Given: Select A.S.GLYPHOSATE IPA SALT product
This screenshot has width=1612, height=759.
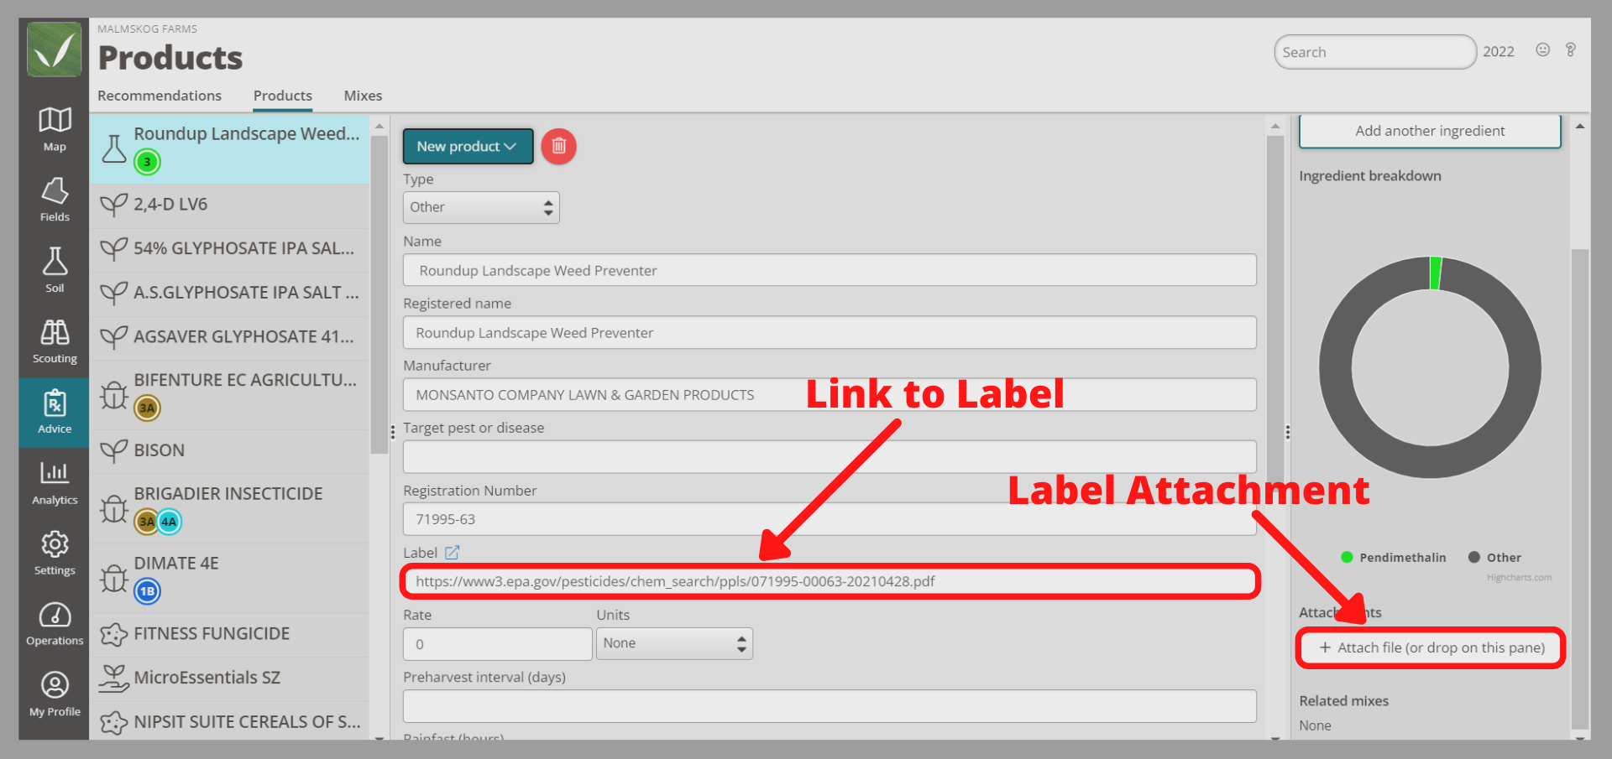Looking at the screenshot, I should (x=229, y=293).
